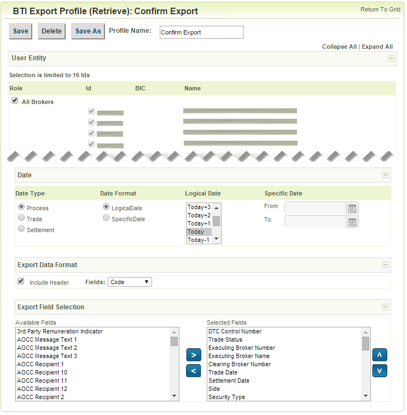Select AOCC Message Text 1 available field

click(47, 339)
